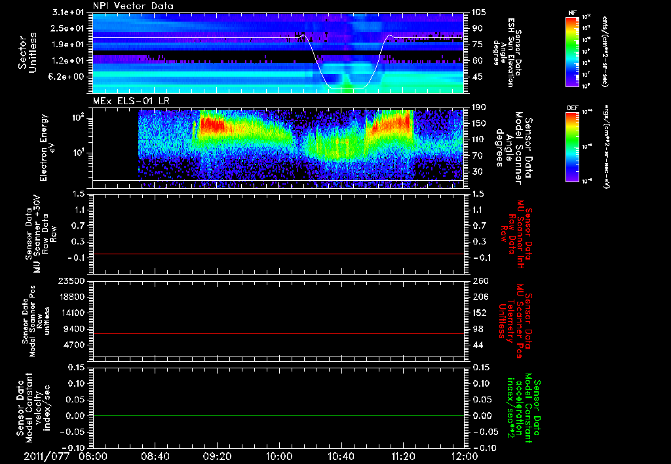Click the '14100' scanner position tick

click(x=71, y=313)
